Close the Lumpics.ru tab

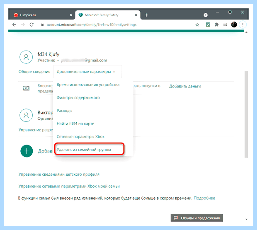click(x=71, y=15)
